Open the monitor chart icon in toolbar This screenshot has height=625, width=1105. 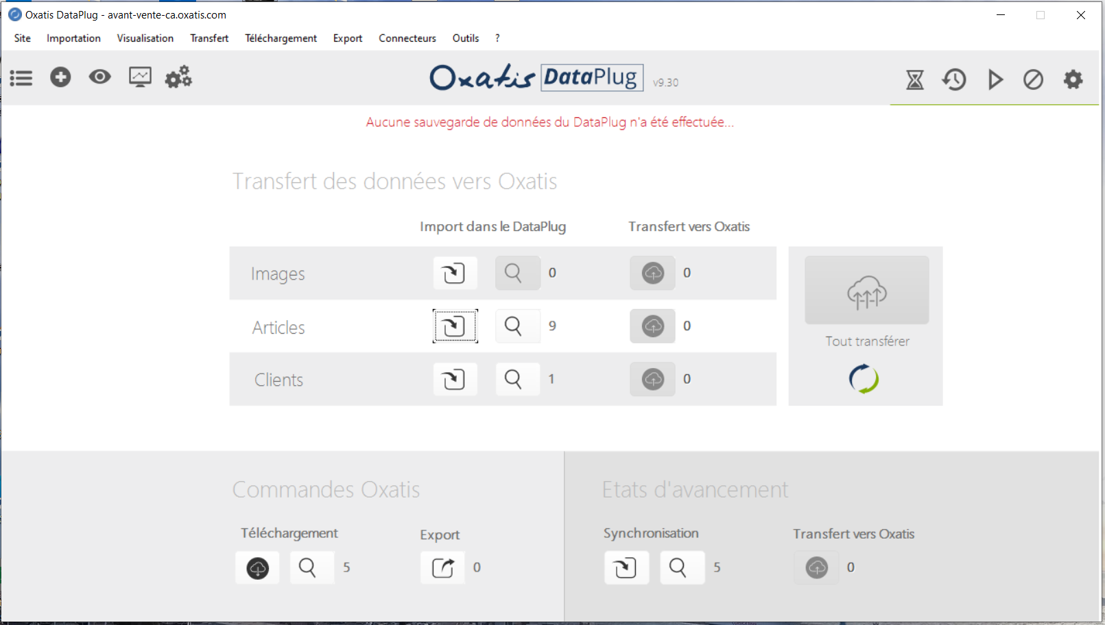(140, 77)
